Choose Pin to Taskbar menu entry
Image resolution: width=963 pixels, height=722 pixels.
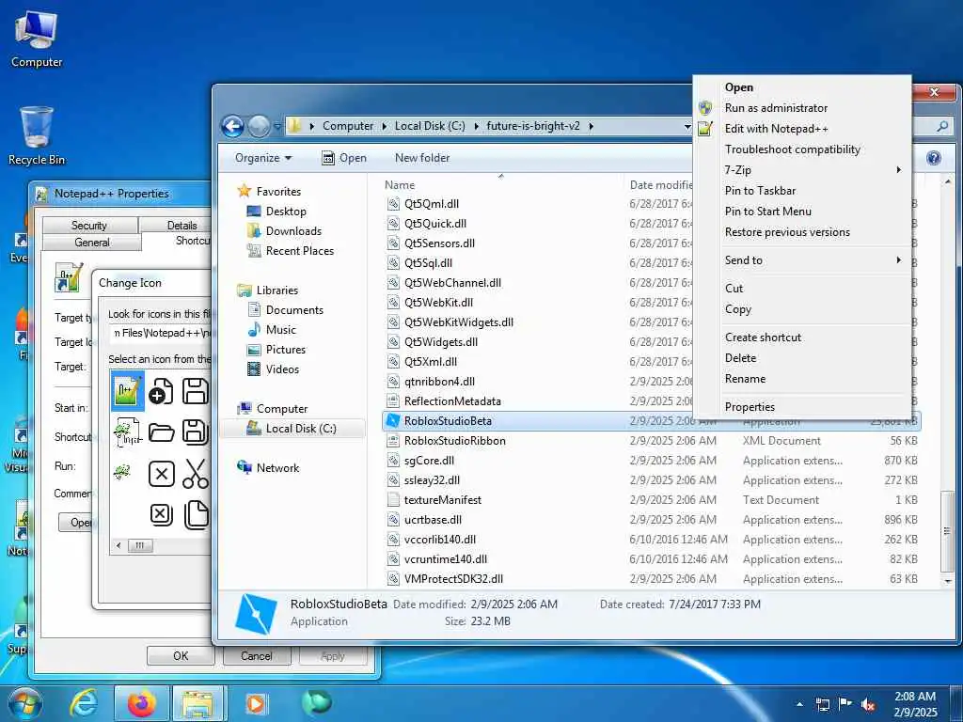tap(802, 190)
